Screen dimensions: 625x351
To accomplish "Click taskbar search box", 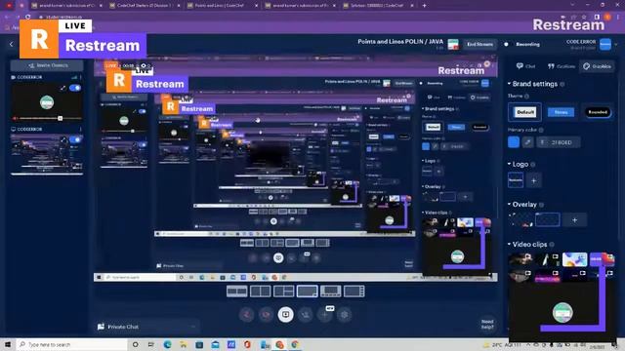I will tap(71, 344).
